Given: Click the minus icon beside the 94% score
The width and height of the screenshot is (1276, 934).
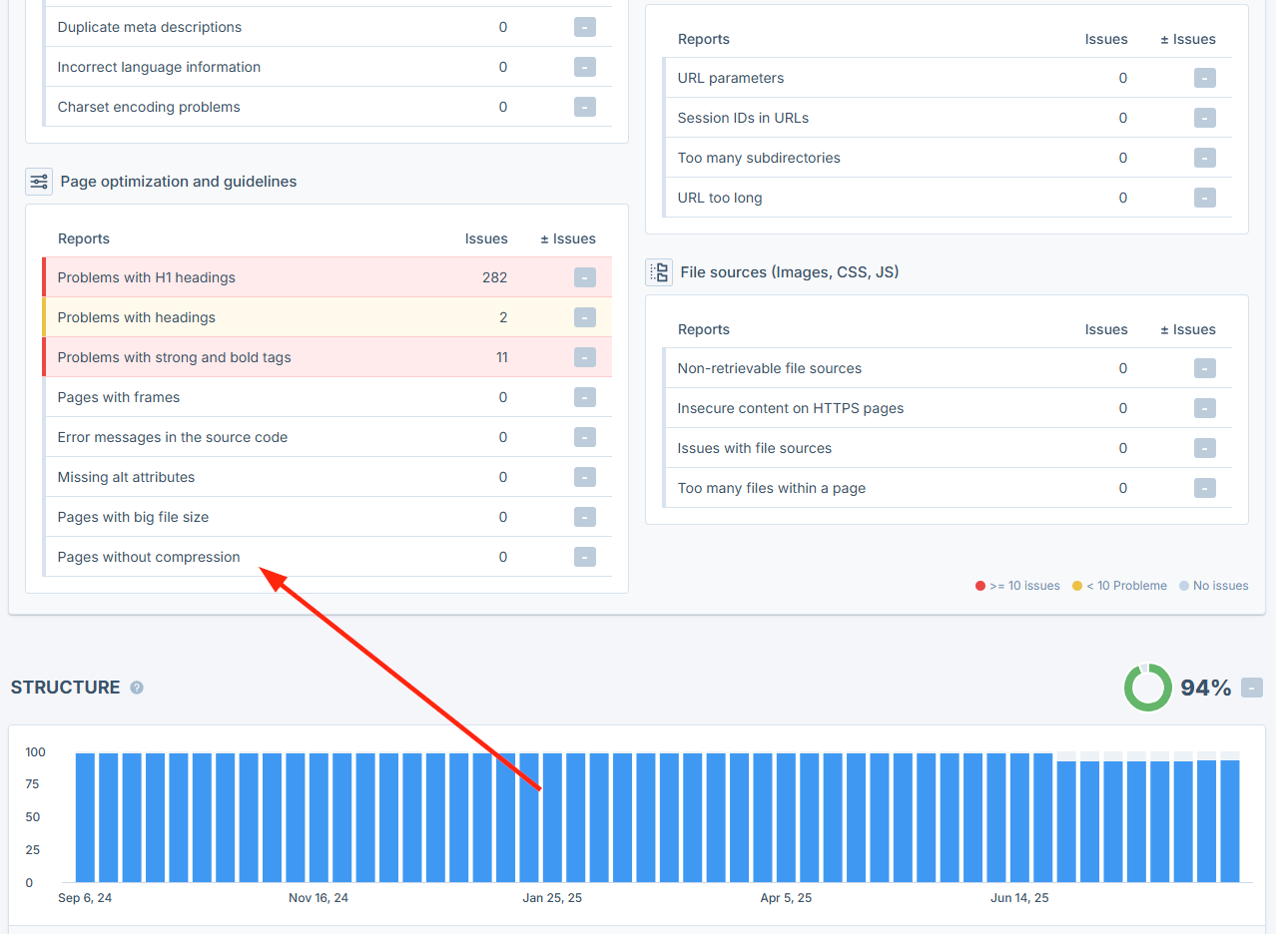Looking at the screenshot, I should coord(1251,688).
